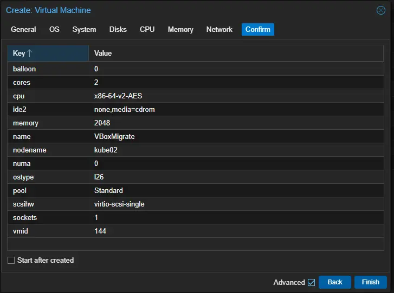Uncheck the Advanced options checkbox

pyautogui.click(x=311, y=282)
